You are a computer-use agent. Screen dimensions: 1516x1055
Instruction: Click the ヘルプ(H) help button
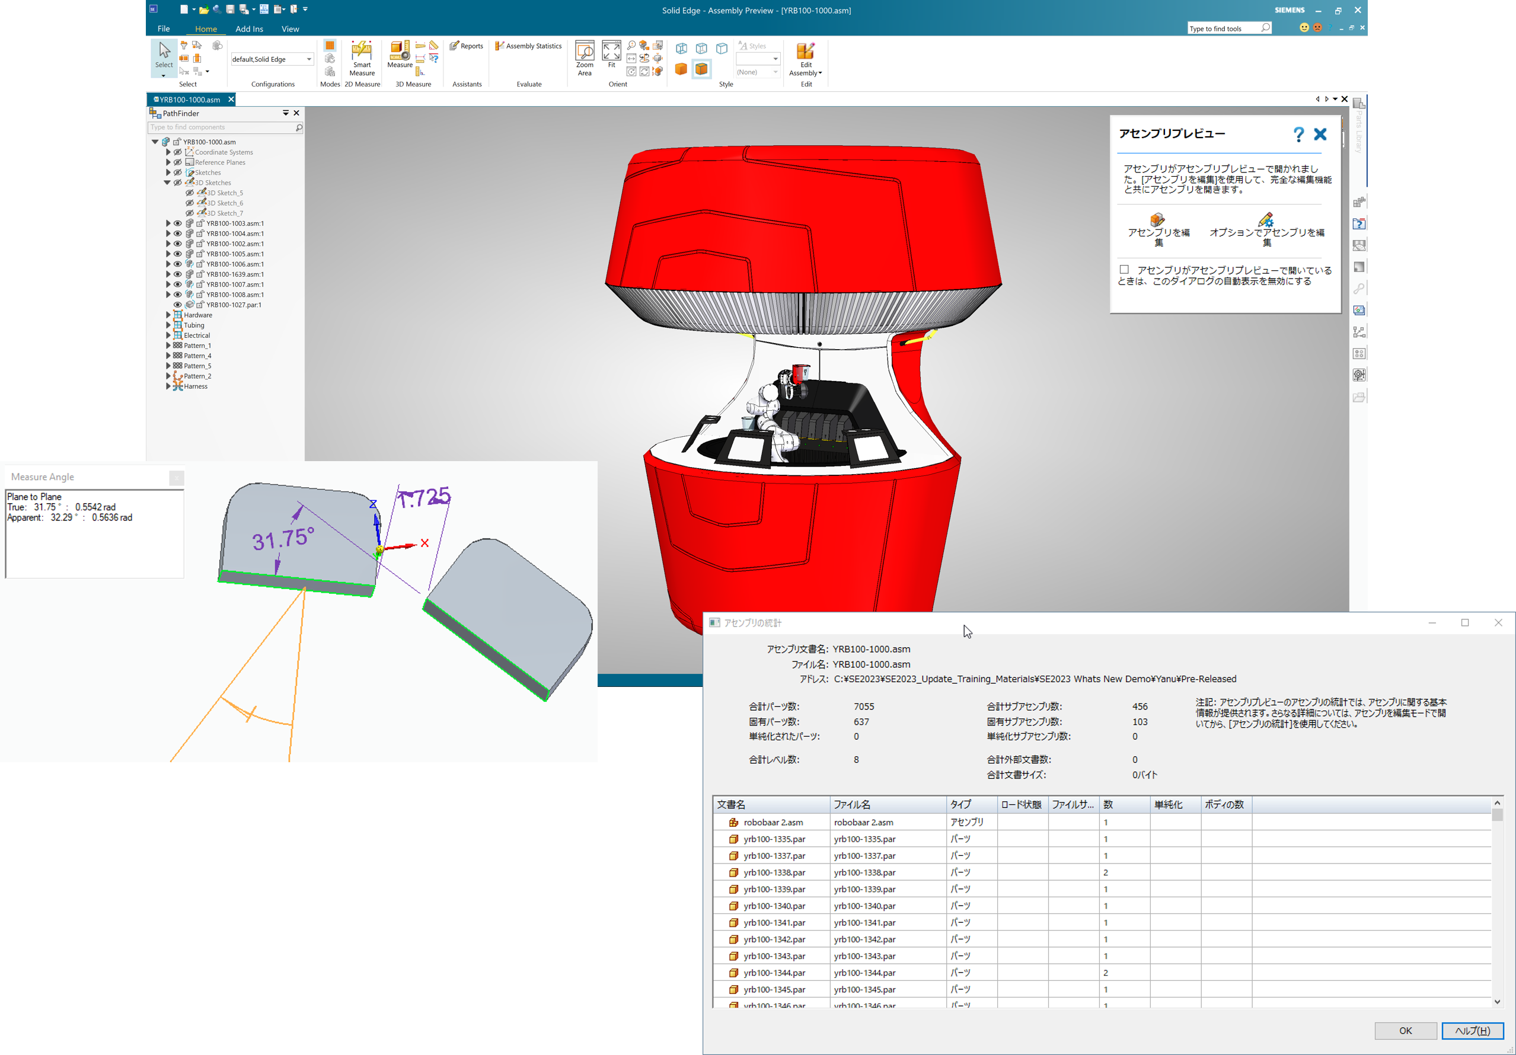pos(1472,1030)
